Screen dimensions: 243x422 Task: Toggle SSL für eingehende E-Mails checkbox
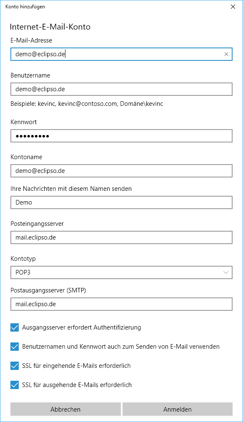[15, 366]
